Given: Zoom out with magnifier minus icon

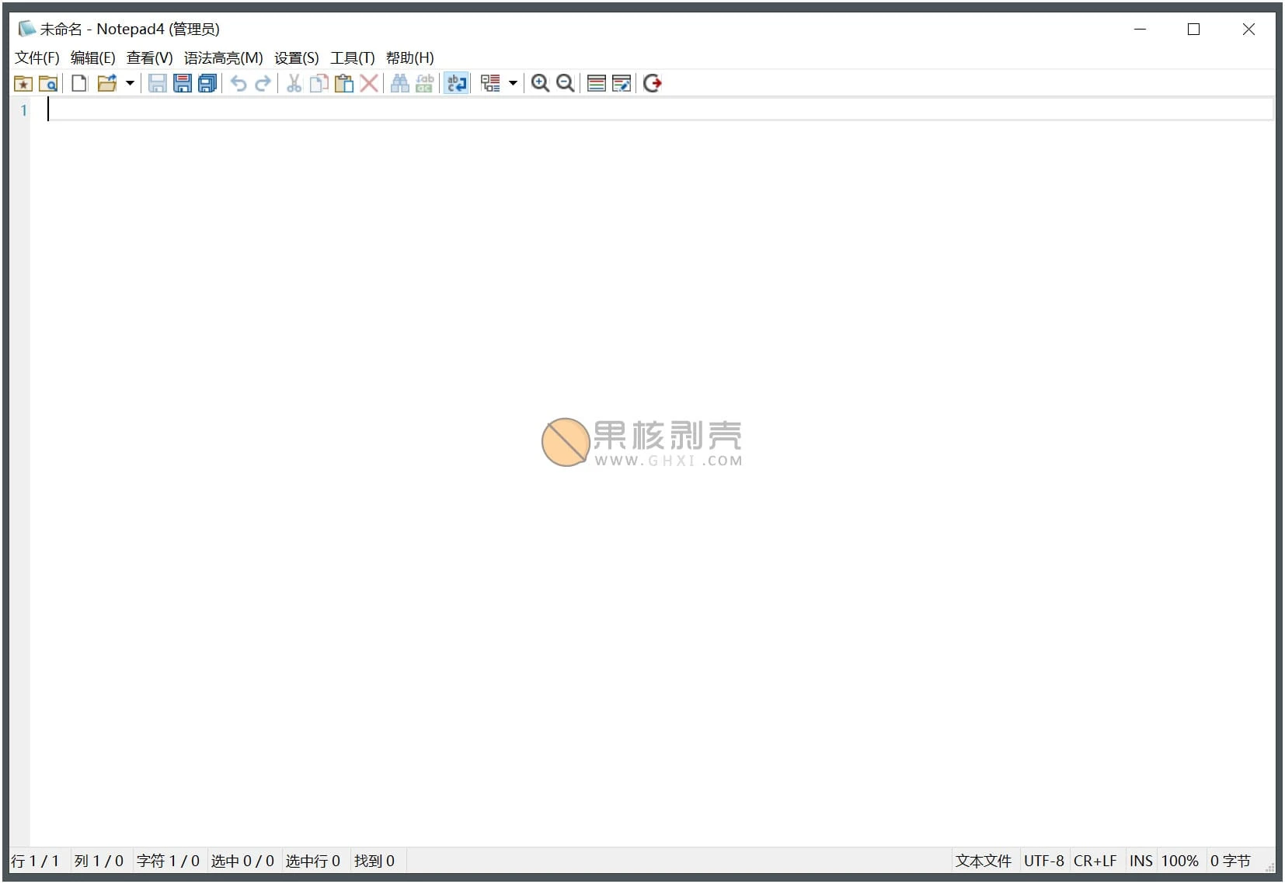Looking at the screenshot, I should tap(566, 83).
